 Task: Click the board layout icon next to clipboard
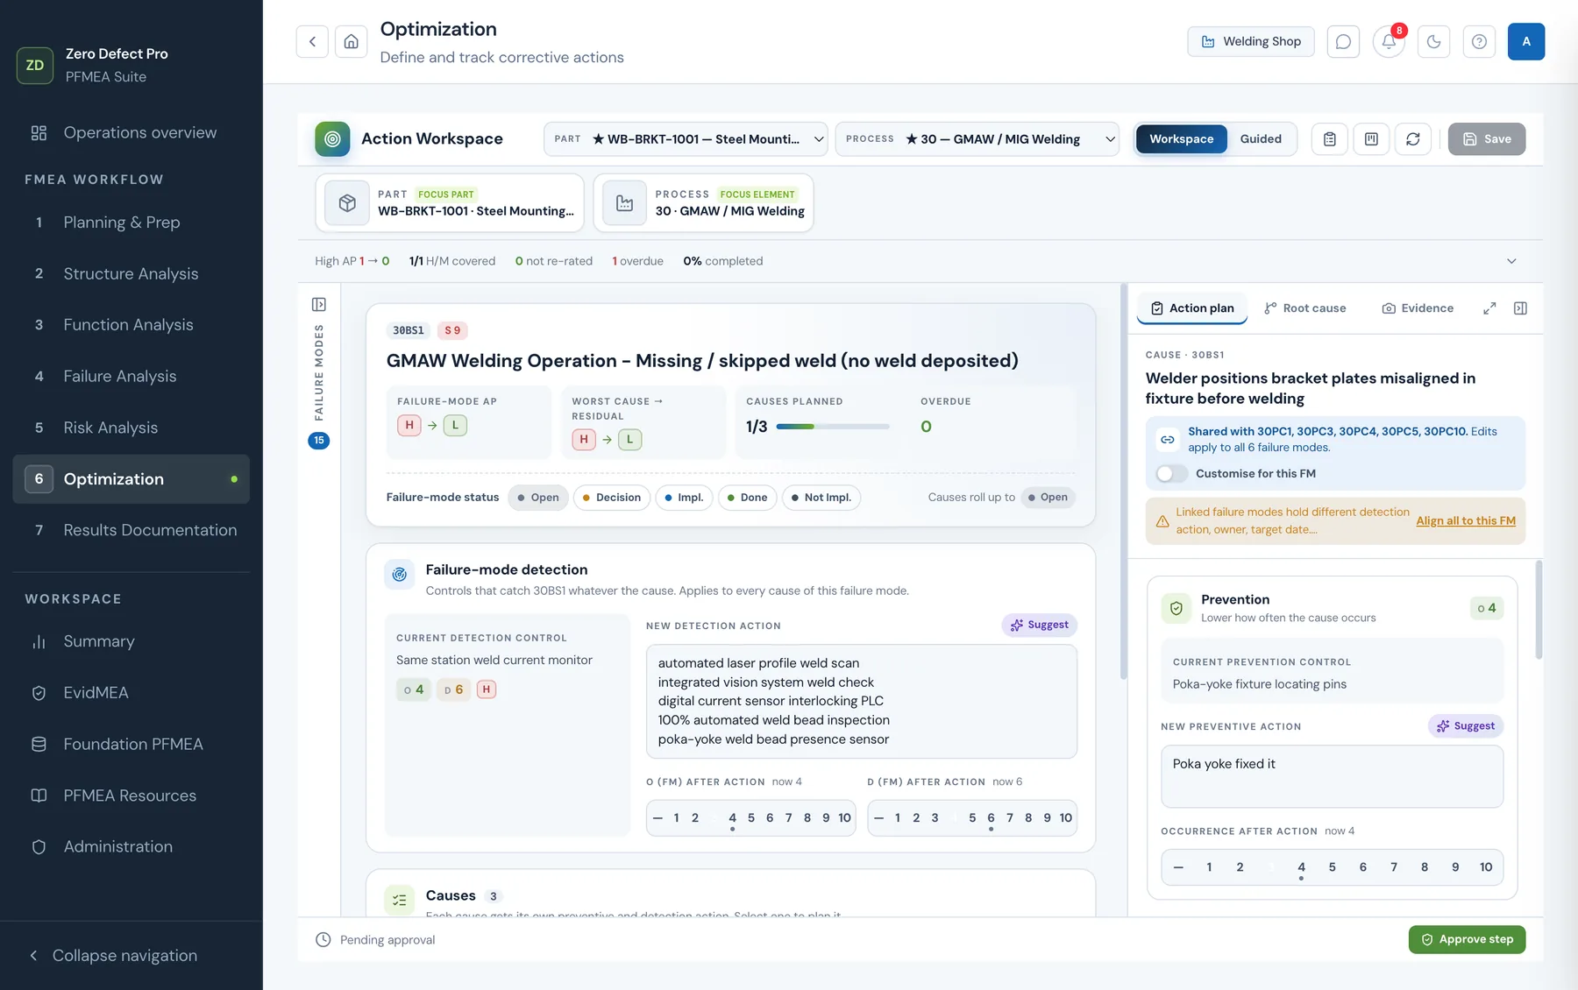(1371, 138)
